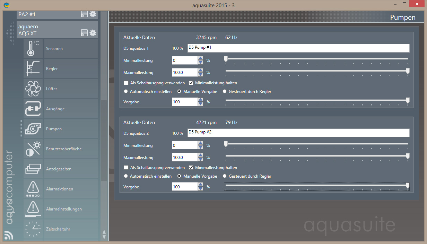Viewport: 427px width, 244px height.
Task: Select 'Automatisch einstellen' for D5 aquabus 2
Action: [126, 176]
